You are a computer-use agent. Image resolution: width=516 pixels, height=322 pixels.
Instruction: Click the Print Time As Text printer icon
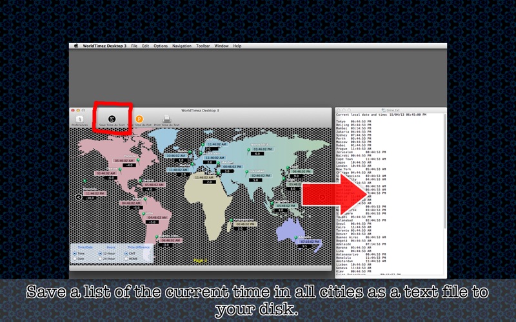tap(166, 119)
